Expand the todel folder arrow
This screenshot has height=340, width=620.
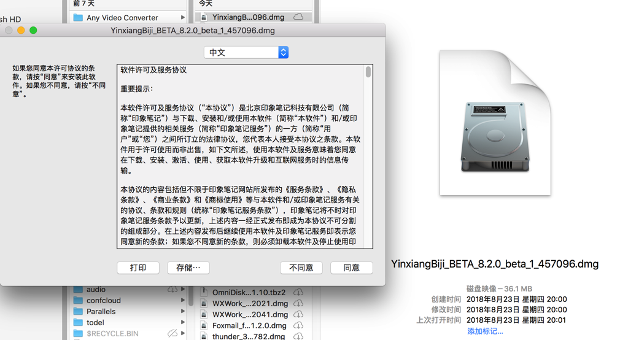pyautogui.click(x=182, y=322)
